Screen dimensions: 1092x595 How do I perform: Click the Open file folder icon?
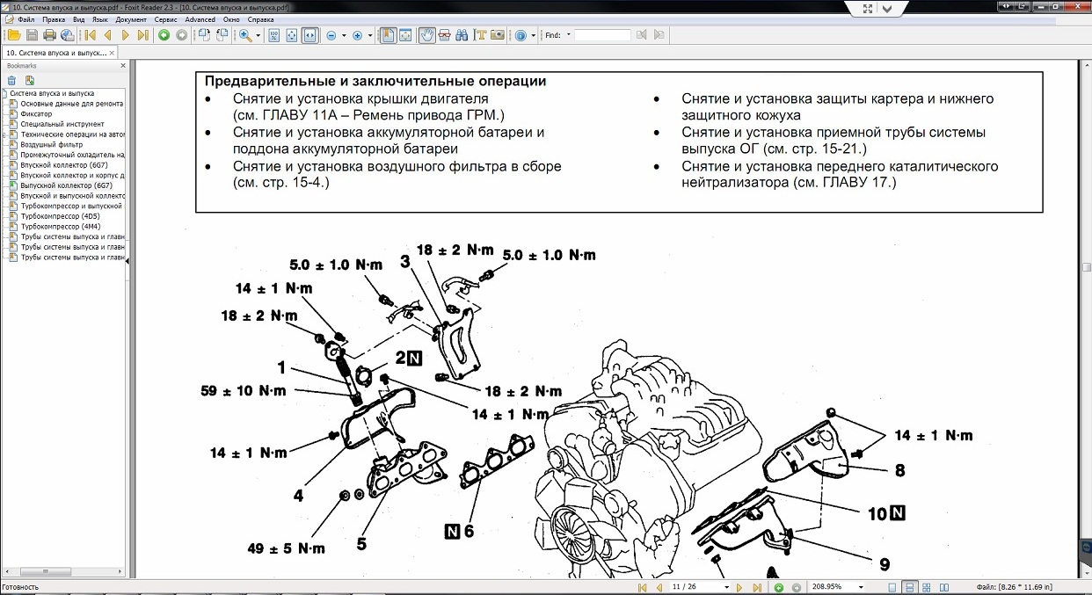coord(13,35)
